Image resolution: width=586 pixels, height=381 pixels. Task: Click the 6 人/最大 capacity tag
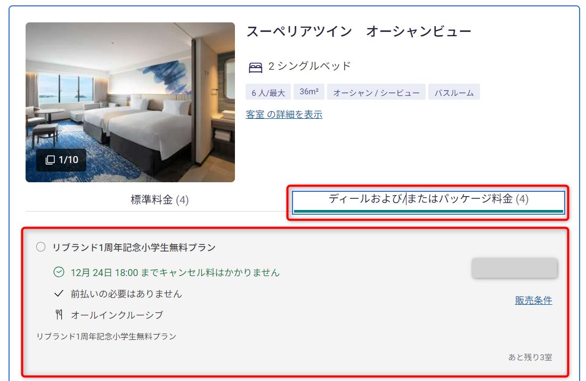click(268, 92)
